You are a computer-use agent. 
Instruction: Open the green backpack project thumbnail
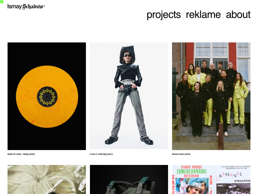tap(129, 180)
